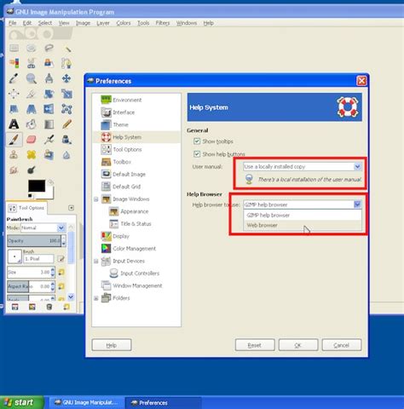The width and height of the screenshot is (404, 409).
Task: Choose GIMP help browser list option
Action: pos(303,215)
